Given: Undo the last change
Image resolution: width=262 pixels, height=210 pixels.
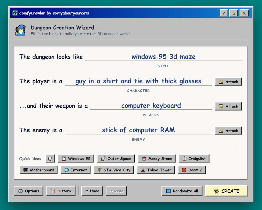Looking at the screenshot, I should [x=92, y=191].
